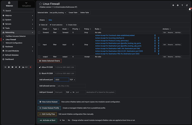Open Fail2Ban Intrusion Detector
The image size is (192, 125).
[16, 36]
